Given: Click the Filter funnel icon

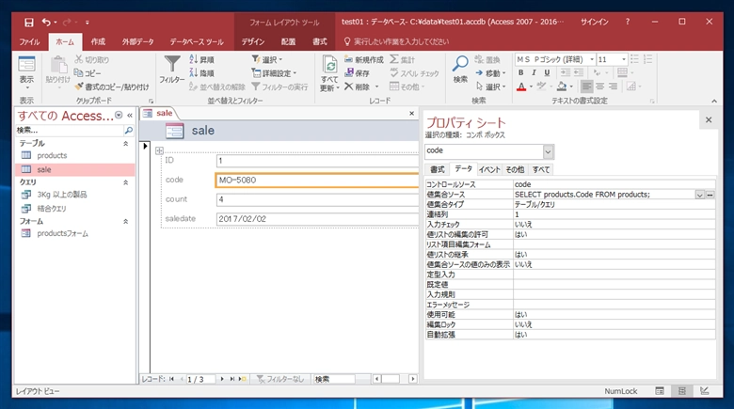Looking at the screenshot, I should point(172,64).
